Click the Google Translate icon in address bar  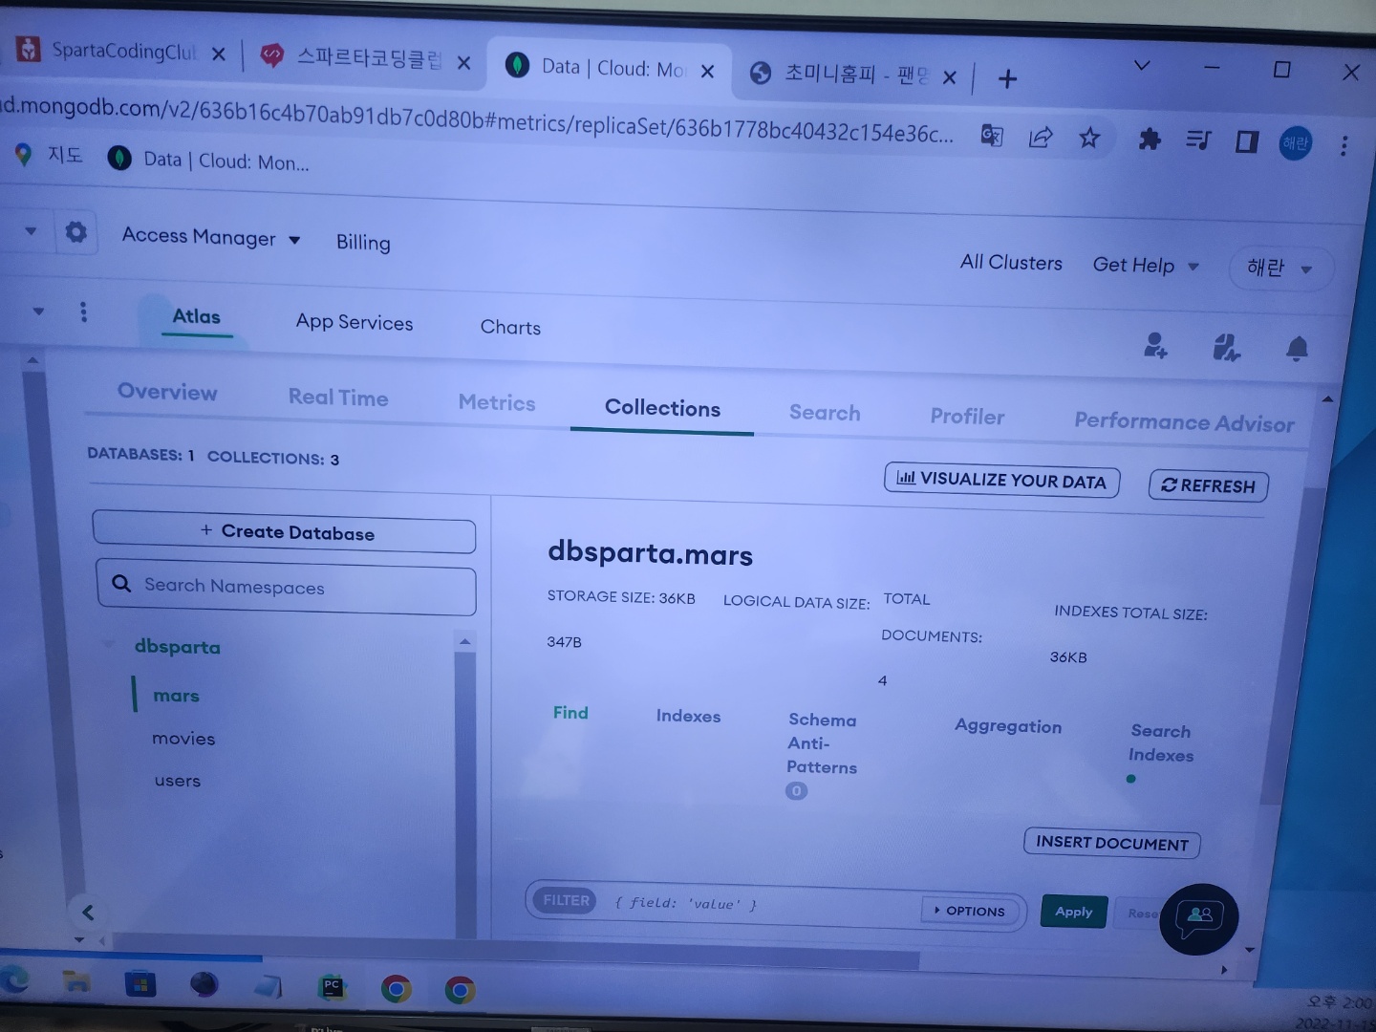point(992,136)
